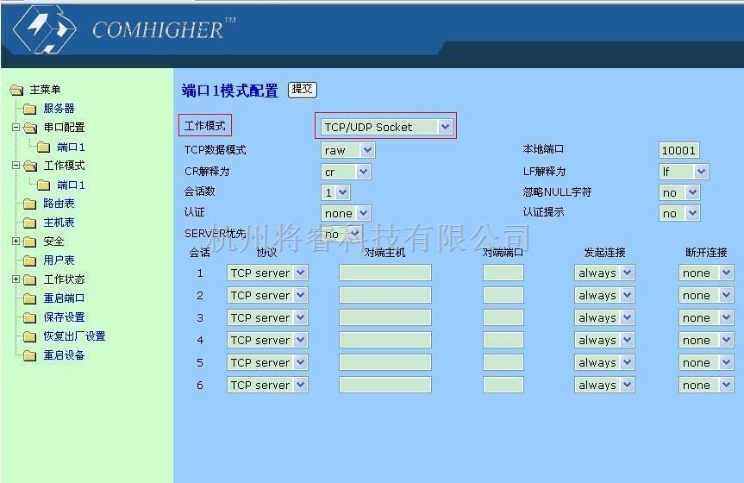This screenshot has width=744, height=483.
Task: Open the SERVER优先 dropdown
Action: pos(341,234)
